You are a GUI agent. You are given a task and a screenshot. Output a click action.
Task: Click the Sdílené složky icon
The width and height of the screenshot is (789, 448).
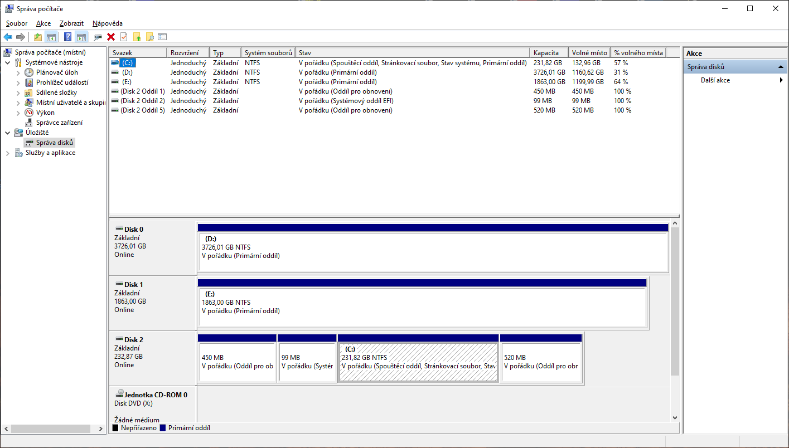[29, 92]
